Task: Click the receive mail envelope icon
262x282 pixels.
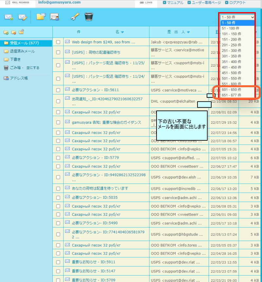Action: pyautogui.click(x=9, y=17)
